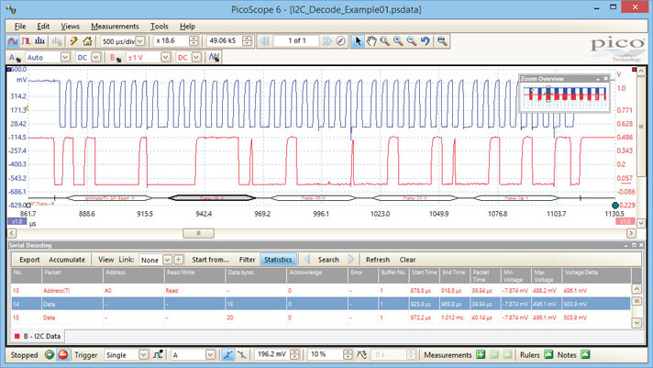This screenshot has height=368, width=653.
Task: Select the scope mode icon
Action: point(12,41)
